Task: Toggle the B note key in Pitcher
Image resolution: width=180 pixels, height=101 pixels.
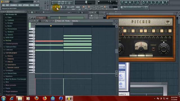Action: (x=170, y=31)
